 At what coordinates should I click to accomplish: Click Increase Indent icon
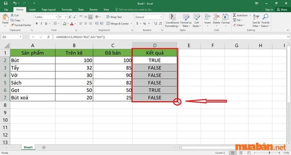pyautogui.click(x=101, y=24)
